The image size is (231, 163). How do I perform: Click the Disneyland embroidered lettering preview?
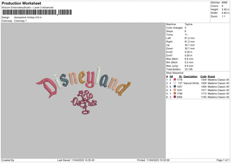click(x=84, y=82)
